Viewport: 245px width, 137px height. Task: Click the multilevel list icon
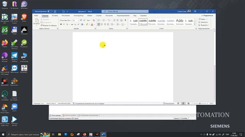click(109, 20)
